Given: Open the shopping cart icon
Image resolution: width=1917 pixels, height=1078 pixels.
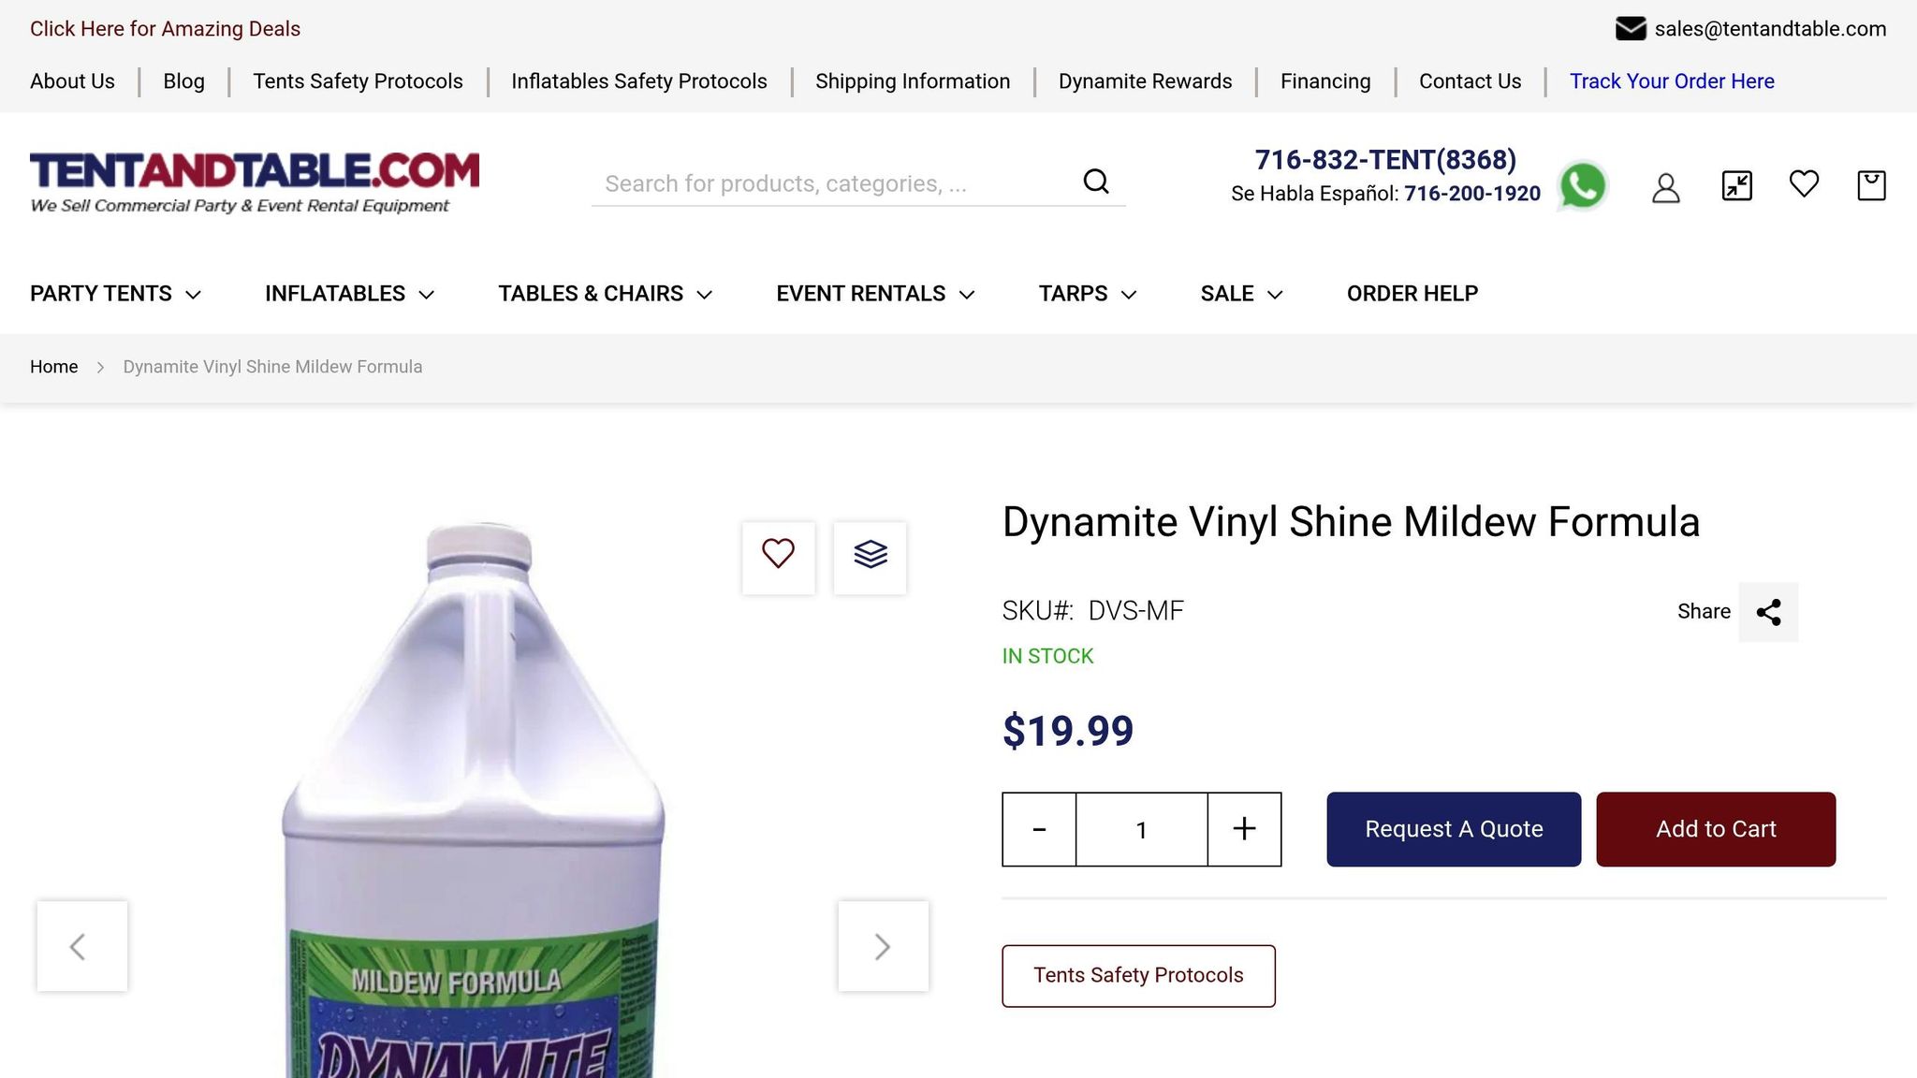Looking at the screenshot, I should [x=1871, y=185].
